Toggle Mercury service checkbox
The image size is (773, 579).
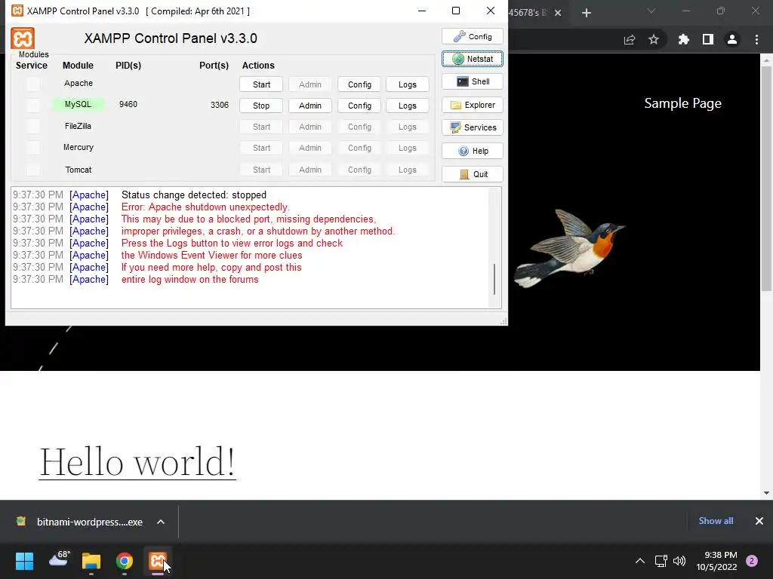[x=33, y=148]
